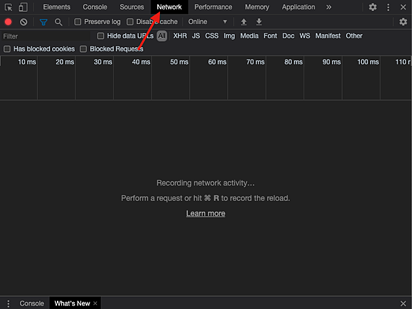Viewport: 412px width, 309px height.
Task: Focus the Filter text field
Action: (x=45, y=36)
